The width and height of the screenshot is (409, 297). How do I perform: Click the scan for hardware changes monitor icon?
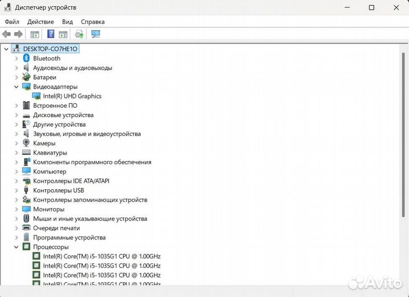tap(95, 34)
